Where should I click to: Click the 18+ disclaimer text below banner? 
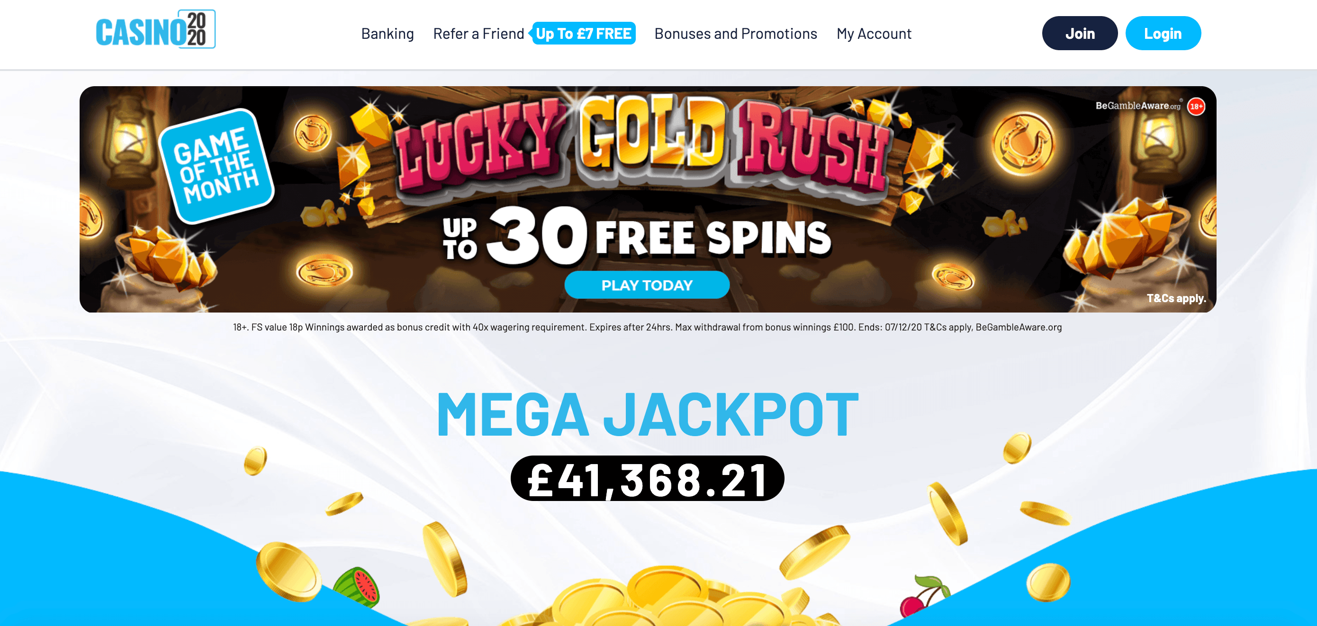(647, 327)
